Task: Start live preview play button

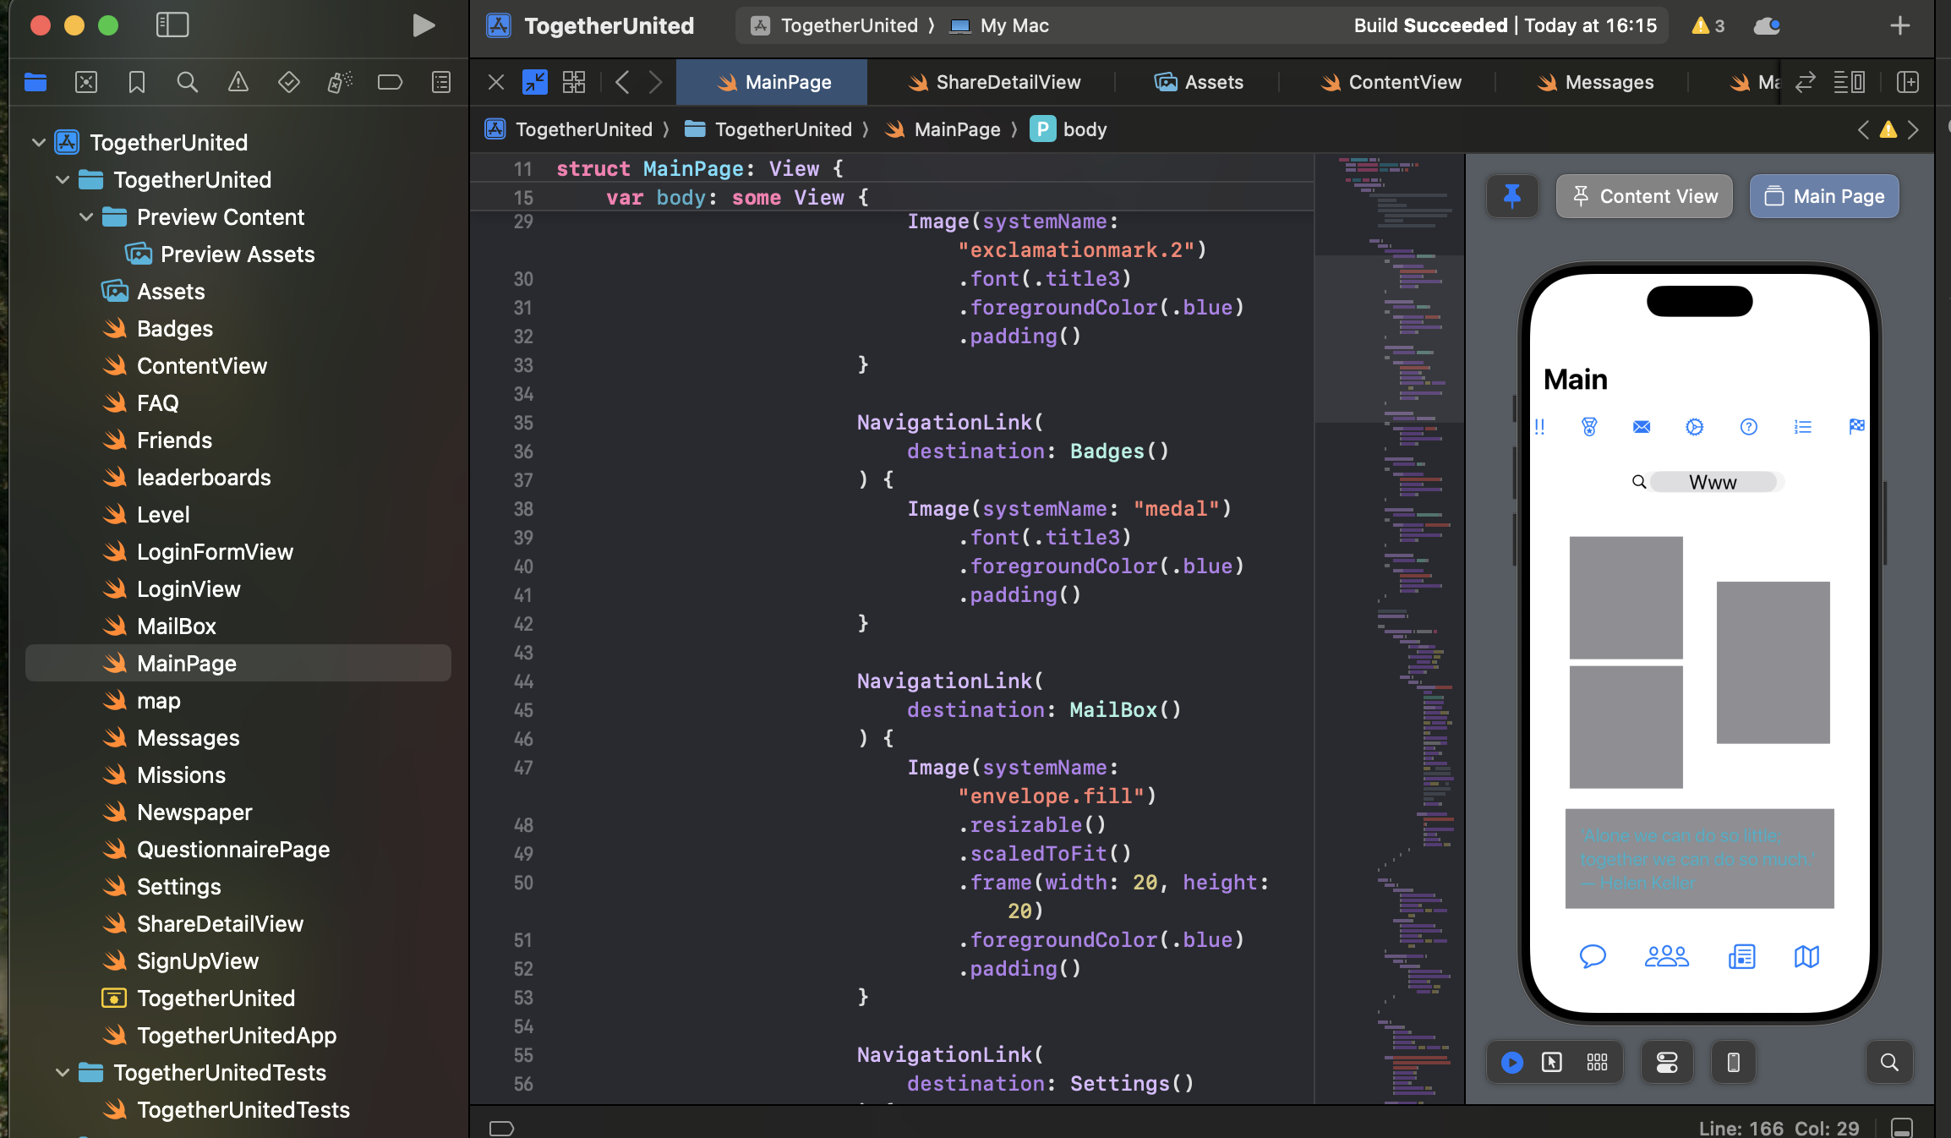Action: [1511, 1062]
